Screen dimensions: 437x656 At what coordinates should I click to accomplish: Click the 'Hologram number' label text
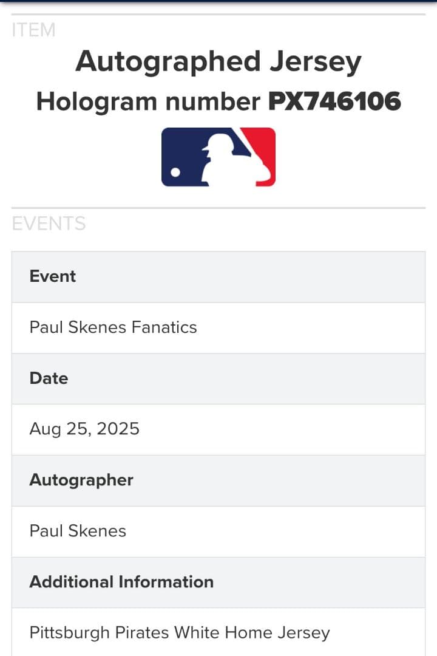pyautogui.click(x=148, y=101)
